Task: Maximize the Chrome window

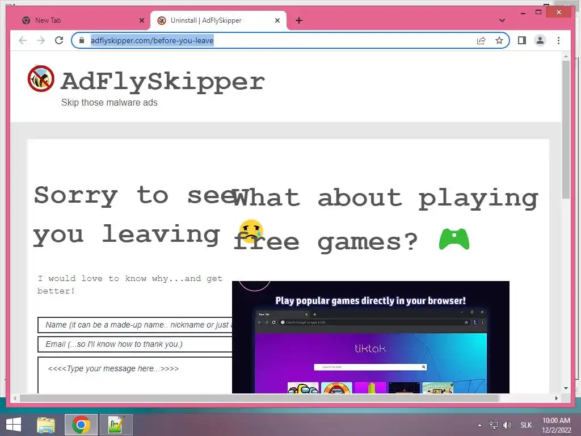Action: (x=538, y=12)
